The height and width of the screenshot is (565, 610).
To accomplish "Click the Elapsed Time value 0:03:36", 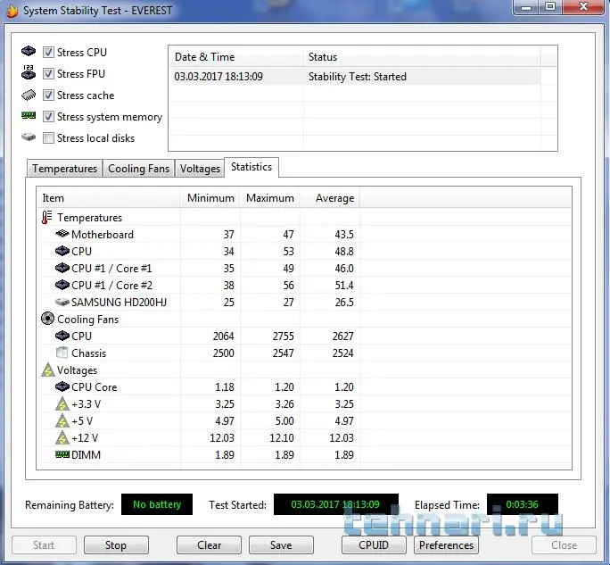I will pyautogui.click(x=522, y=504).
